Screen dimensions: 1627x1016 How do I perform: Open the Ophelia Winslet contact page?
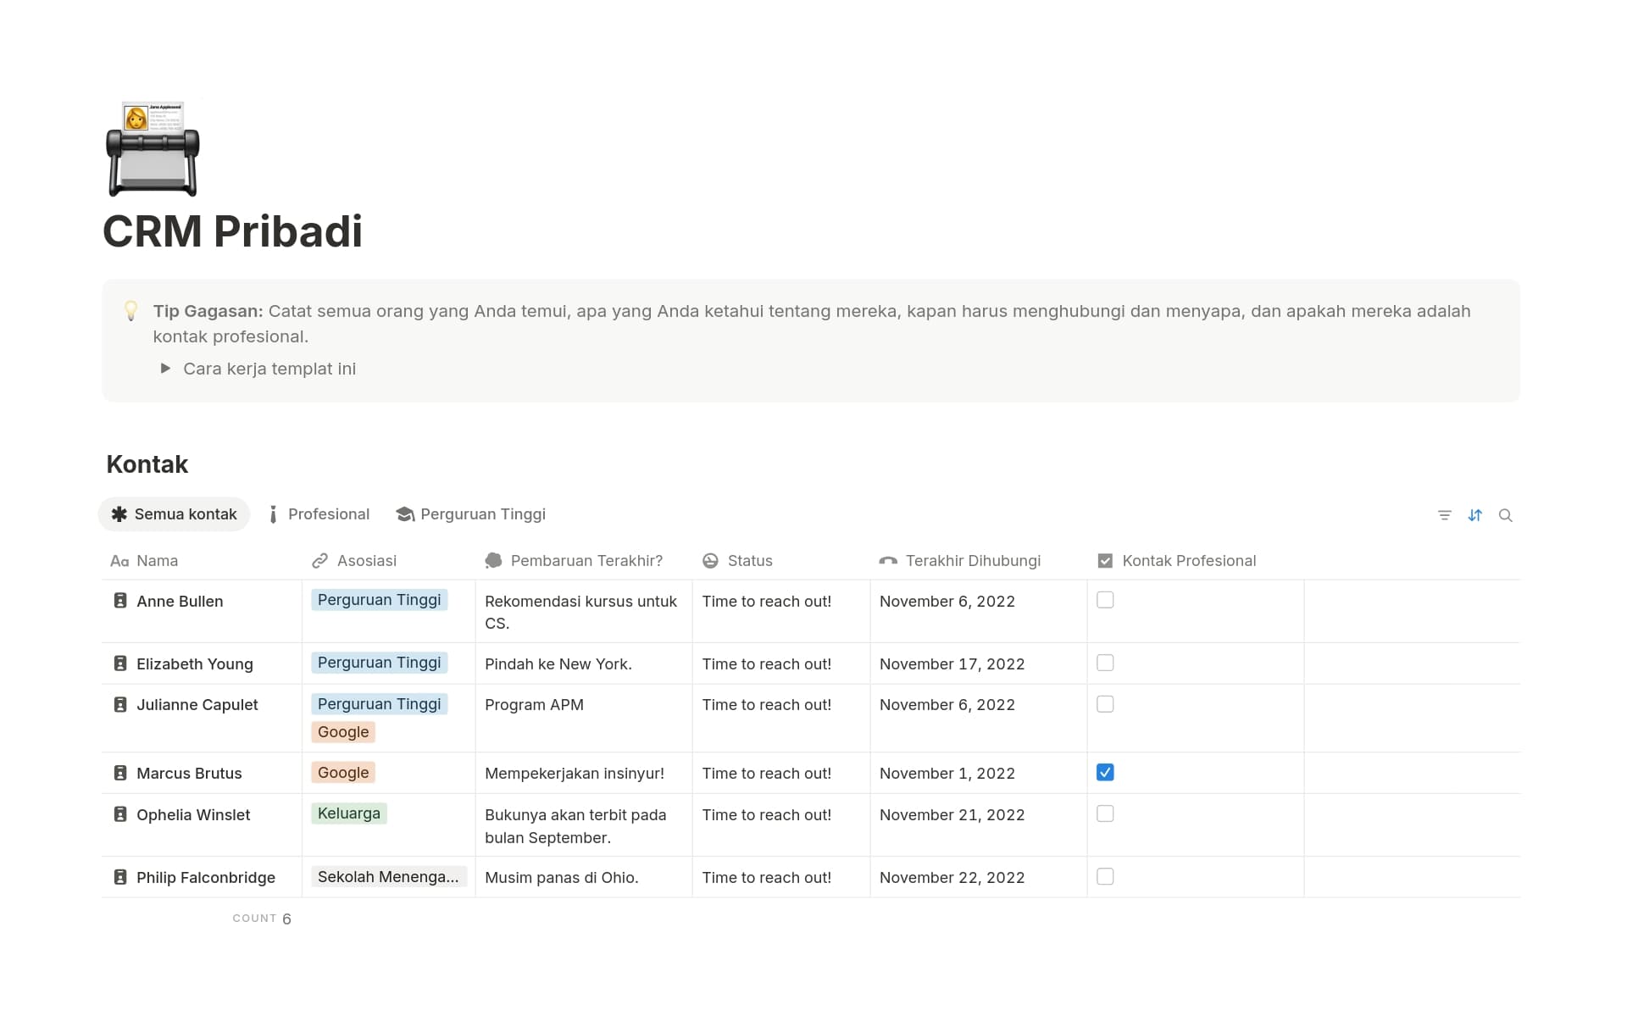[193, 815]
